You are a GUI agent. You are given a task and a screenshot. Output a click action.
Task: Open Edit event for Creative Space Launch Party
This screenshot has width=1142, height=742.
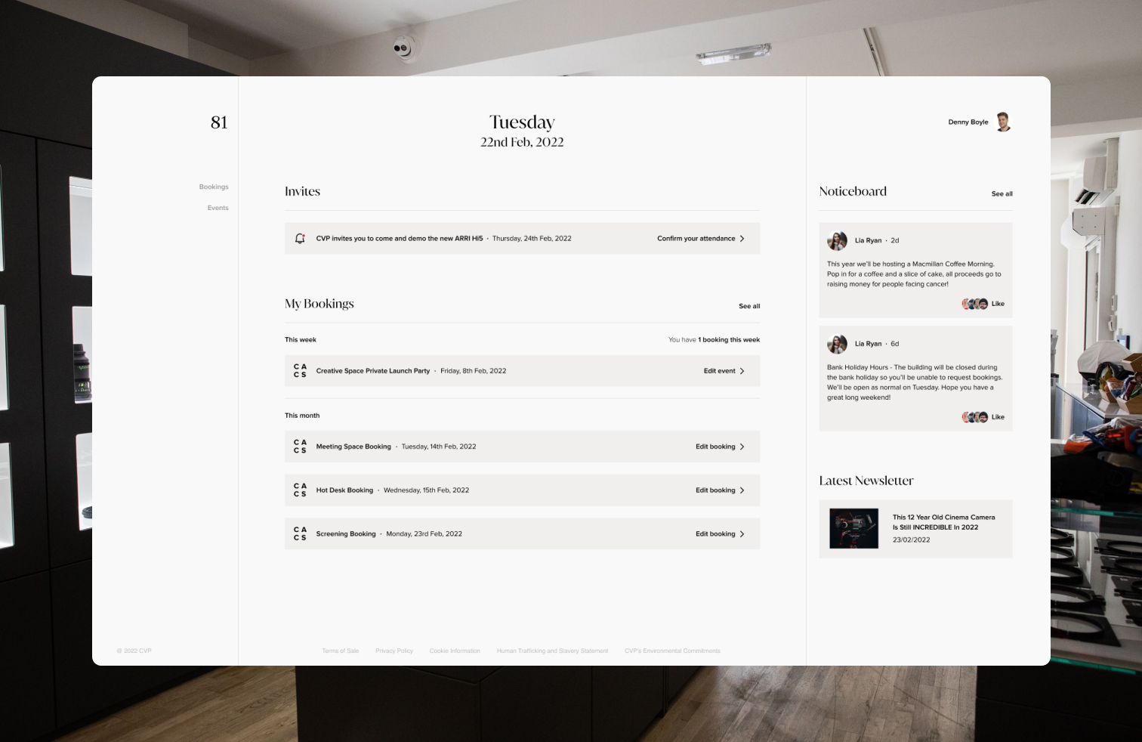[724, 371]
